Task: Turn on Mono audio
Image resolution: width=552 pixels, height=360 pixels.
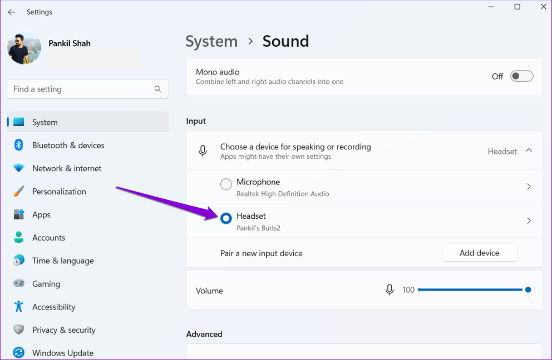Action: (521, 76)
